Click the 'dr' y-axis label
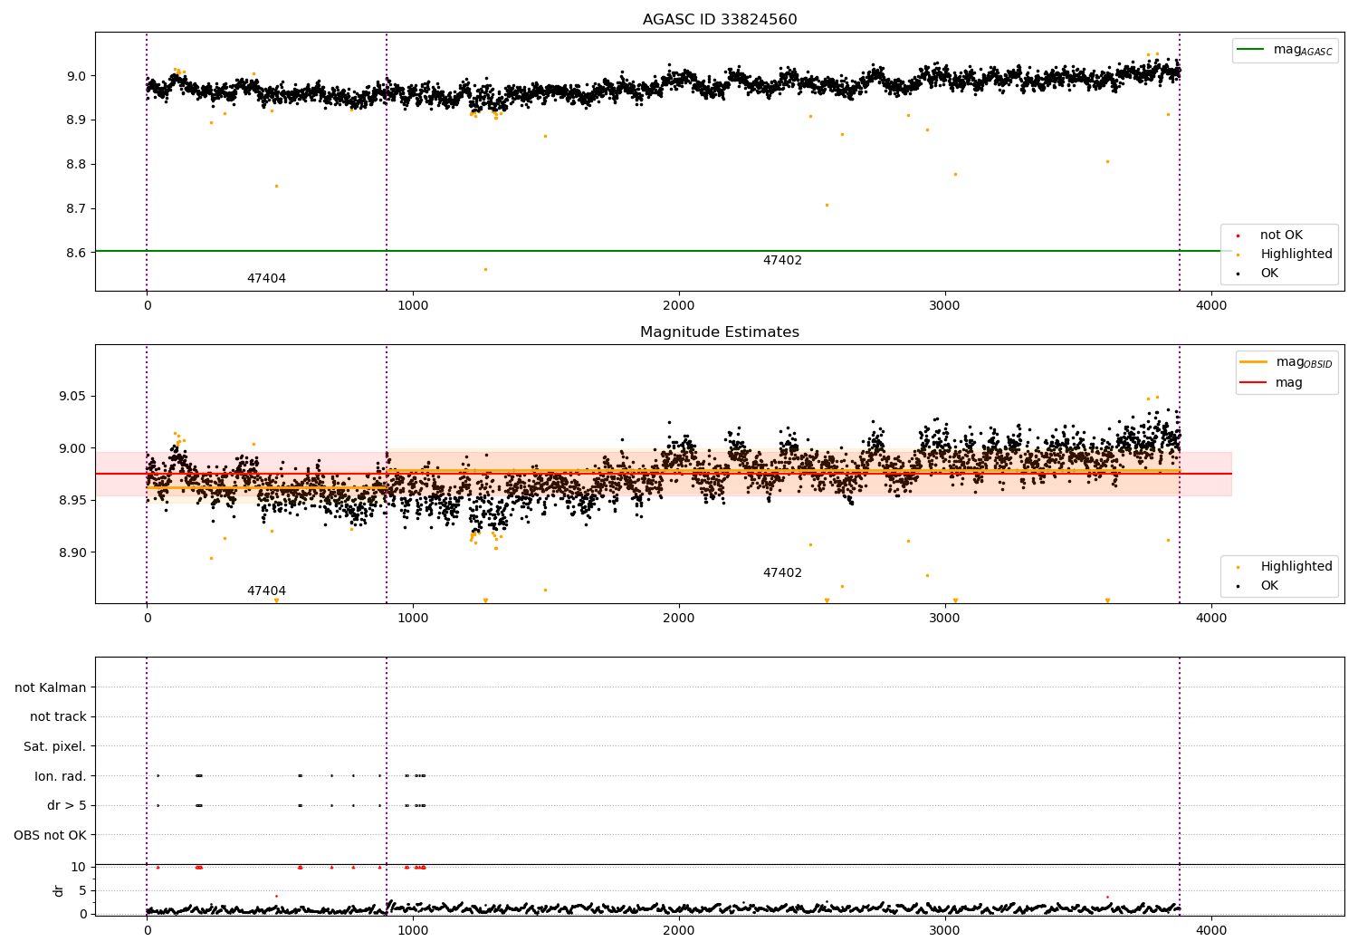Viewport: 1358px width, 951px height. [x=59, y=890]
